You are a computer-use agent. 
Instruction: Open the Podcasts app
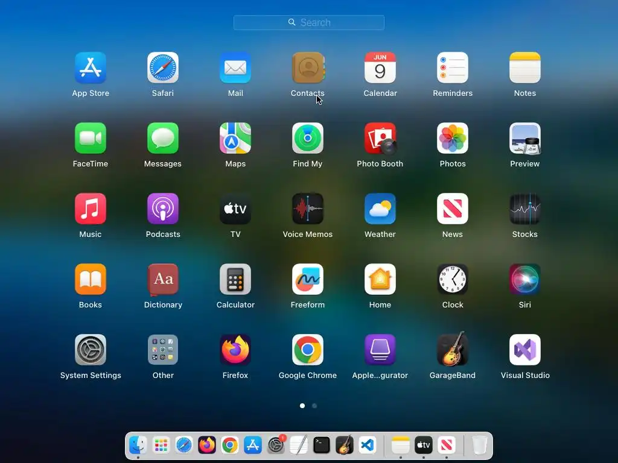click(x=163, y=209)
